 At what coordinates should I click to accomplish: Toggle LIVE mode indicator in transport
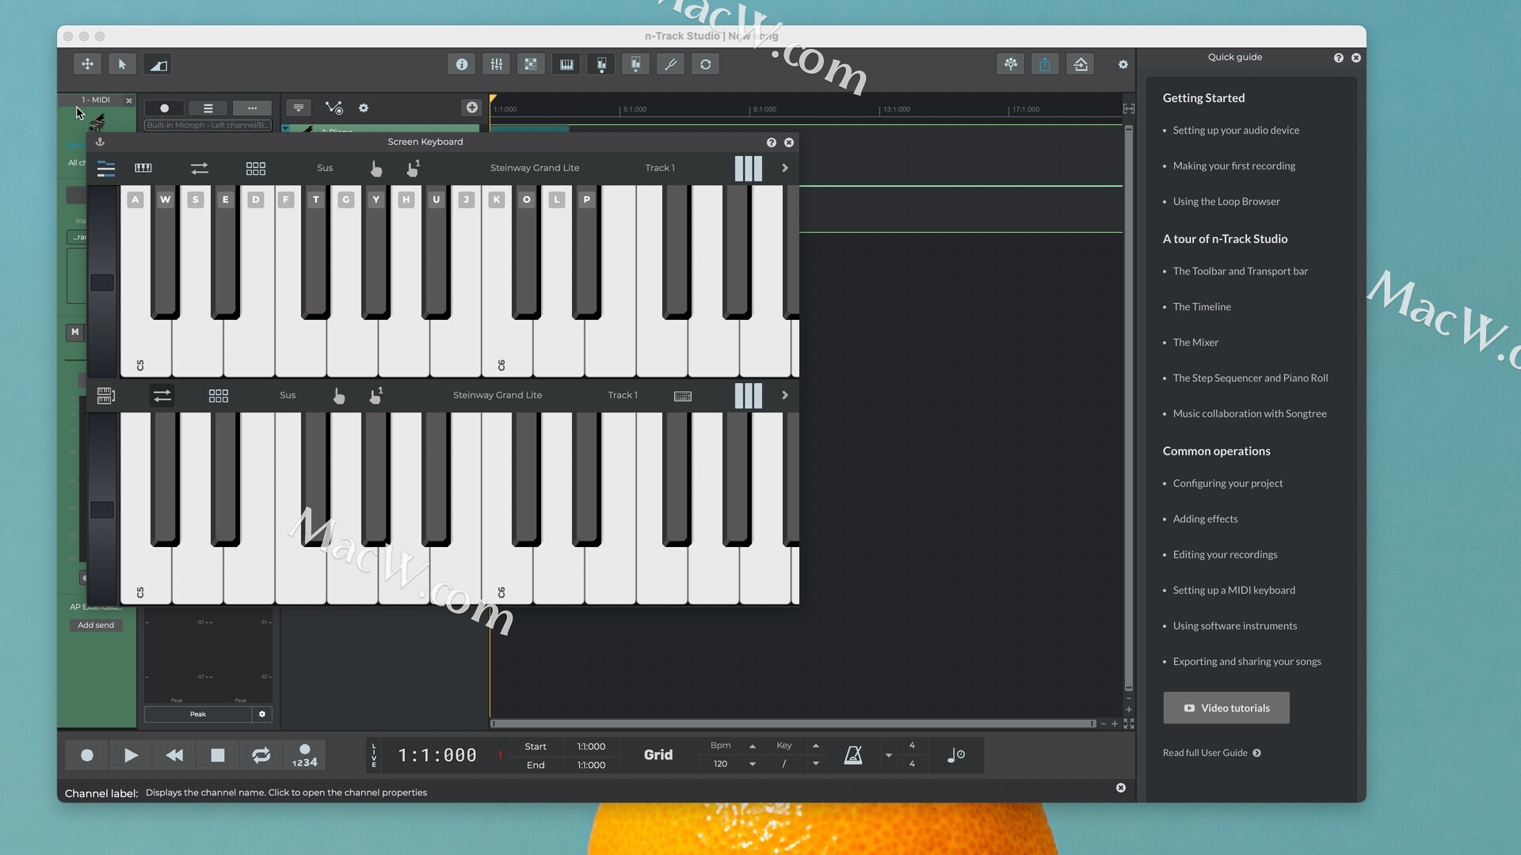click(374, 755)
